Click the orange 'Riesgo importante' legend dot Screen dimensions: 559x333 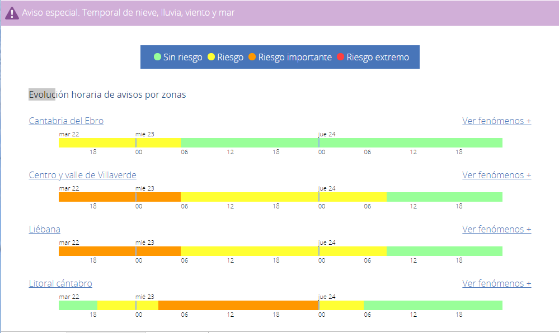[x=252, y=57]
